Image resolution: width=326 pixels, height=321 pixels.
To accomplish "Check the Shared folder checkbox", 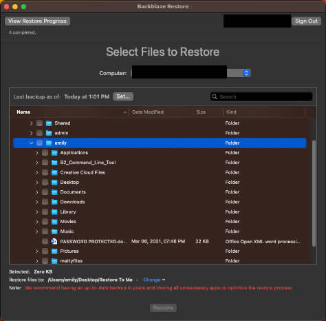I will pyautogui.click(x=39, y=123).
